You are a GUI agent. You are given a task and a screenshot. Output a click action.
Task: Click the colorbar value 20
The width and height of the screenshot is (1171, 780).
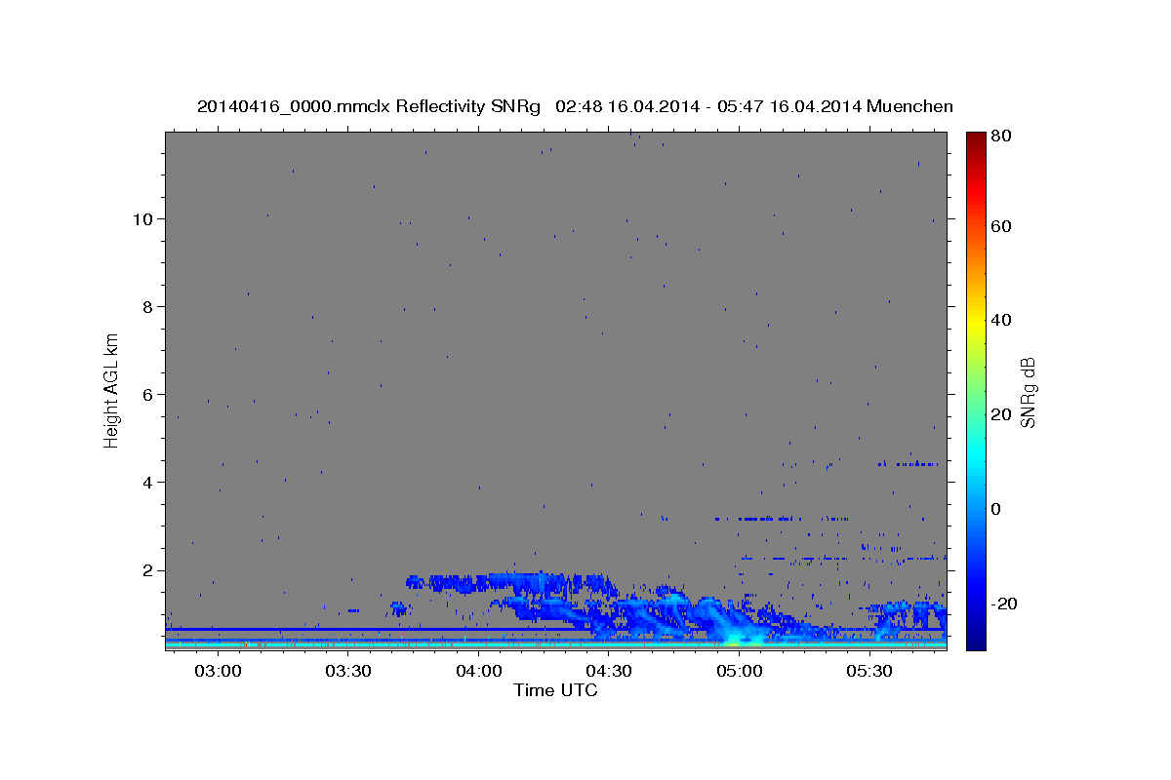pos(1000,414)
